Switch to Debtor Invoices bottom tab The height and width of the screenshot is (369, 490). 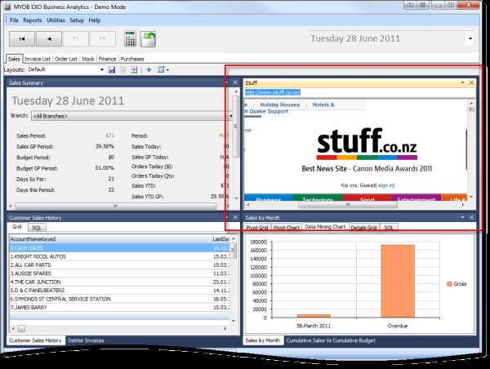point(86,340)
